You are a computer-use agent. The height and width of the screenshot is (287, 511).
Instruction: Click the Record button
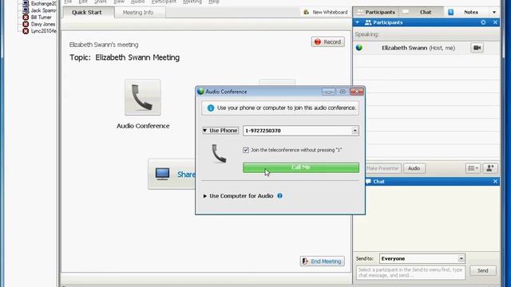[328, 42]
